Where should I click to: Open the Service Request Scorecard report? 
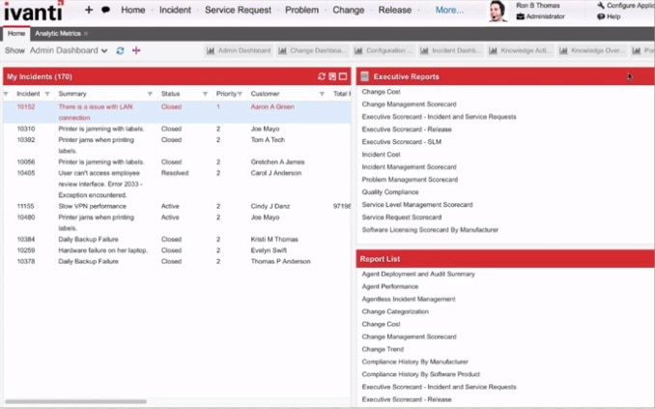point(402,217)
